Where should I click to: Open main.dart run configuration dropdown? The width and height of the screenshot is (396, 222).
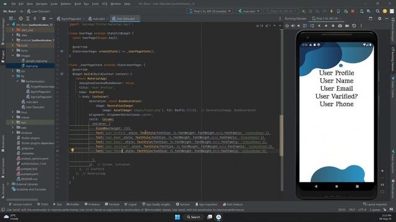click(x=249, y=11)
